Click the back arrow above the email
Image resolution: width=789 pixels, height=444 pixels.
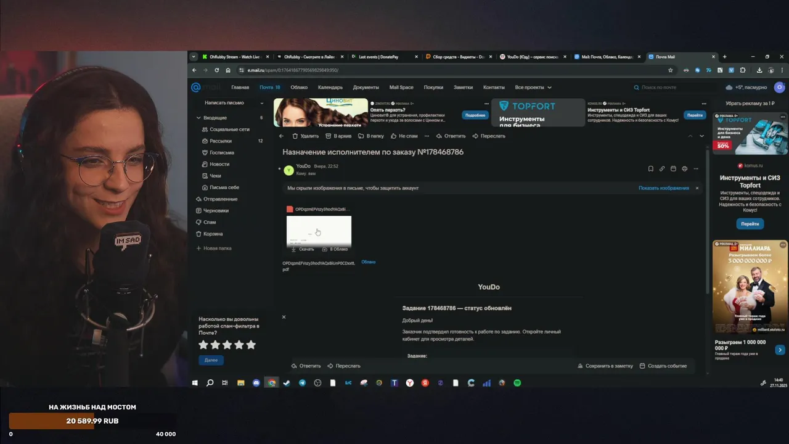click(x=281, y=136)
